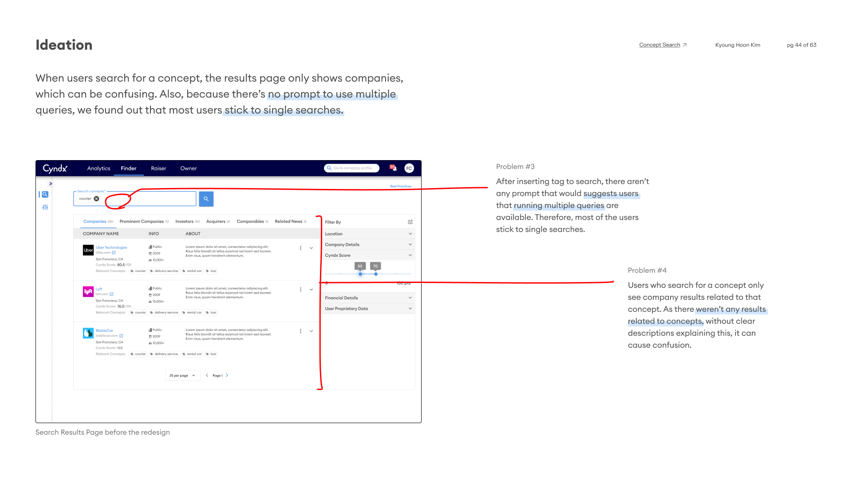Open the Concept Search link in header

(663, 45)
